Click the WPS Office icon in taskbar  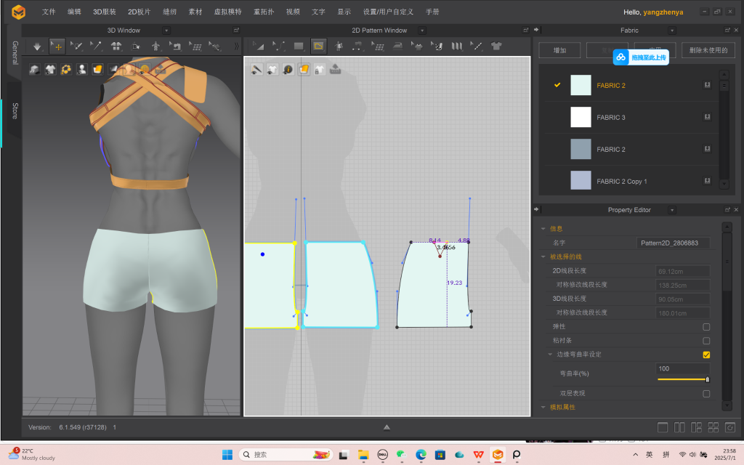point(479,455)
